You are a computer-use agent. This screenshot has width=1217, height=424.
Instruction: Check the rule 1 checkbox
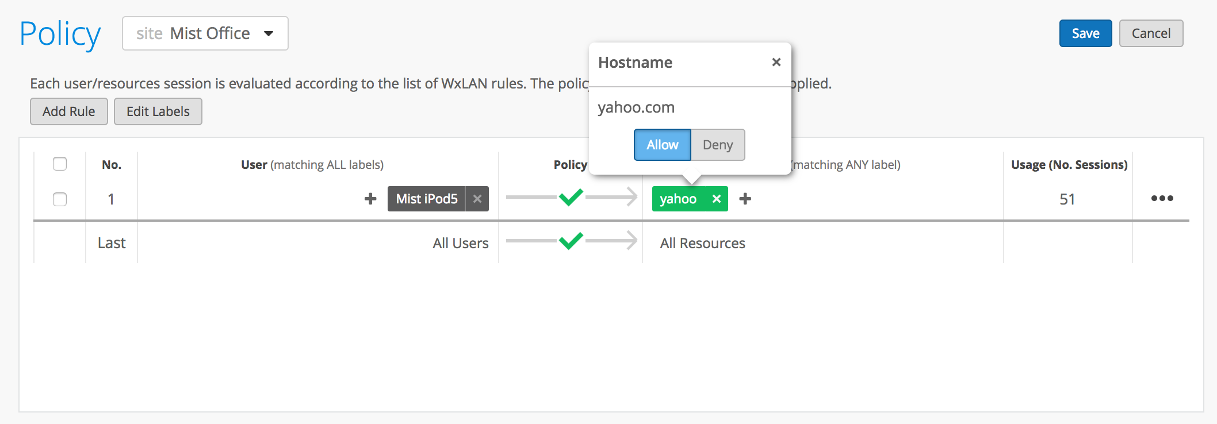point(60,199)
